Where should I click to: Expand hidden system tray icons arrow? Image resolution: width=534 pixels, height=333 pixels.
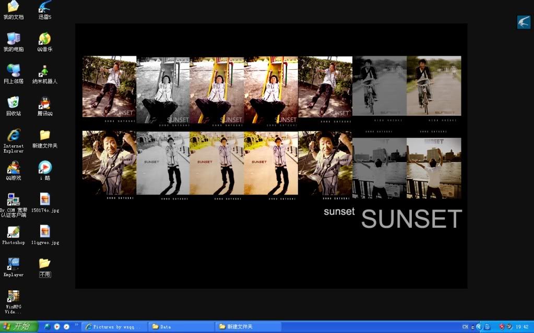coord(479,327)
